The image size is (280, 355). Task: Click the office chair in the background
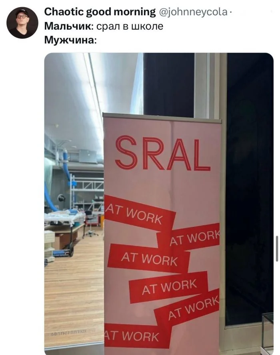point(91,224)
